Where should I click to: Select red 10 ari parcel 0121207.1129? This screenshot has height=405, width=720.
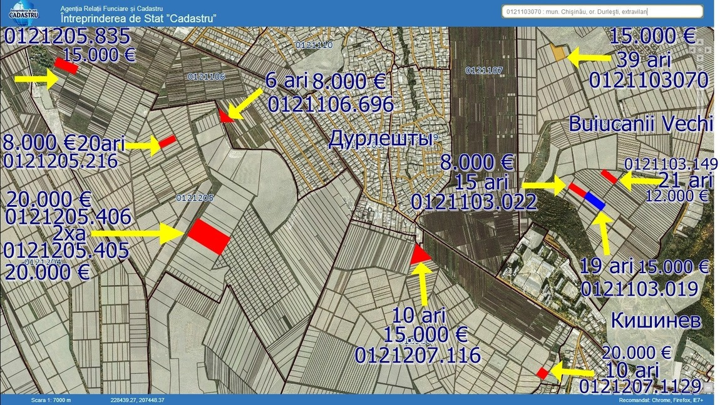pos(542,373)
